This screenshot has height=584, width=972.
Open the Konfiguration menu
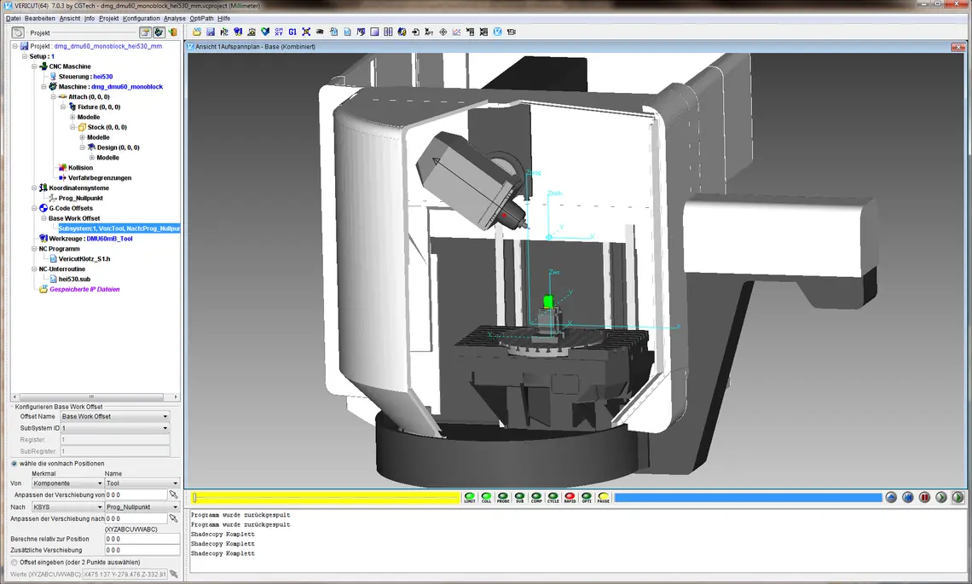(141, 18)
